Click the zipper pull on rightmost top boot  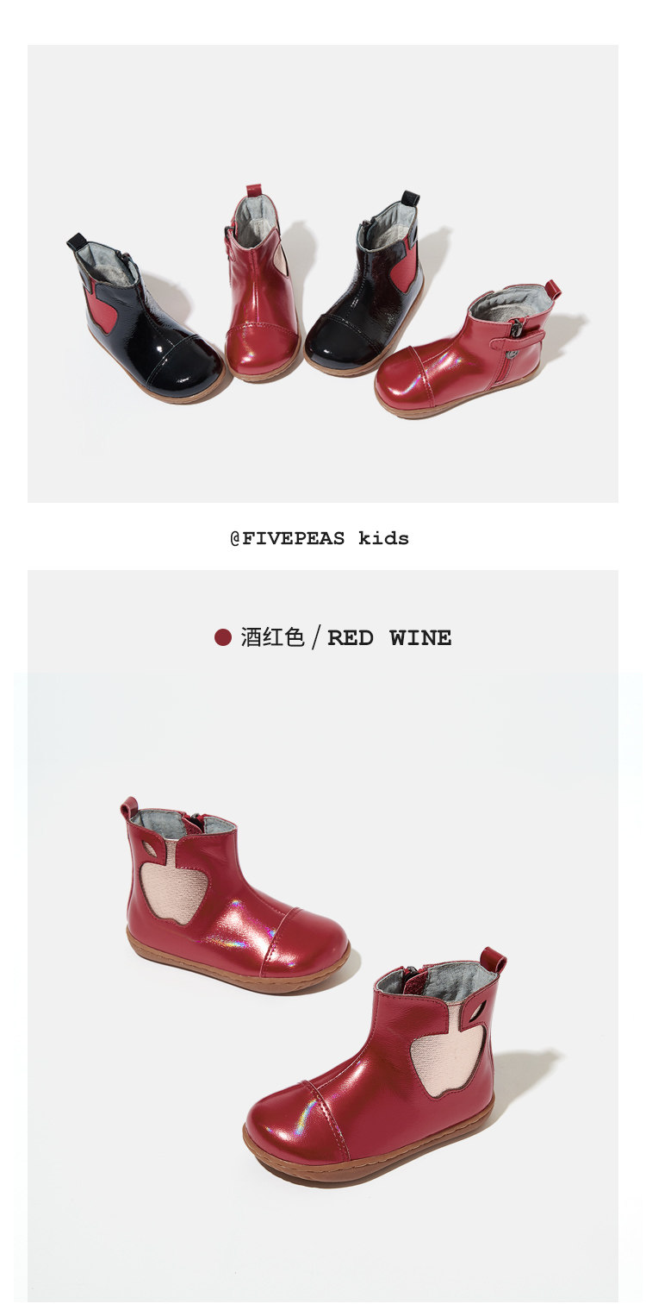click(515, 328)
